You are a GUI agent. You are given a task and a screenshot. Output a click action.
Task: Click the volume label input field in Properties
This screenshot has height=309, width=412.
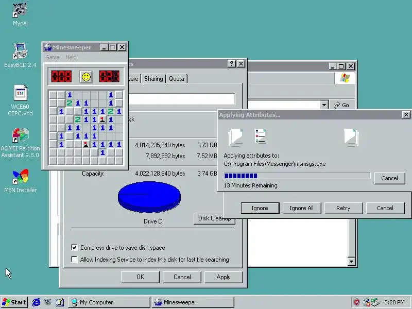[182, 99]
